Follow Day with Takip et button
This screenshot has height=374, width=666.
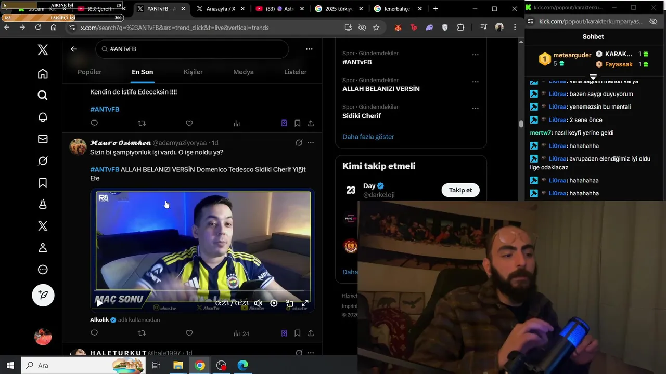(x=460, y=190)
